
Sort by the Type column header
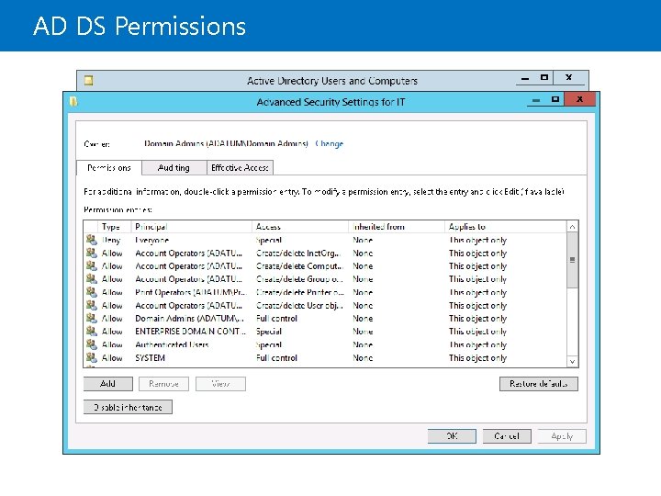114,227
